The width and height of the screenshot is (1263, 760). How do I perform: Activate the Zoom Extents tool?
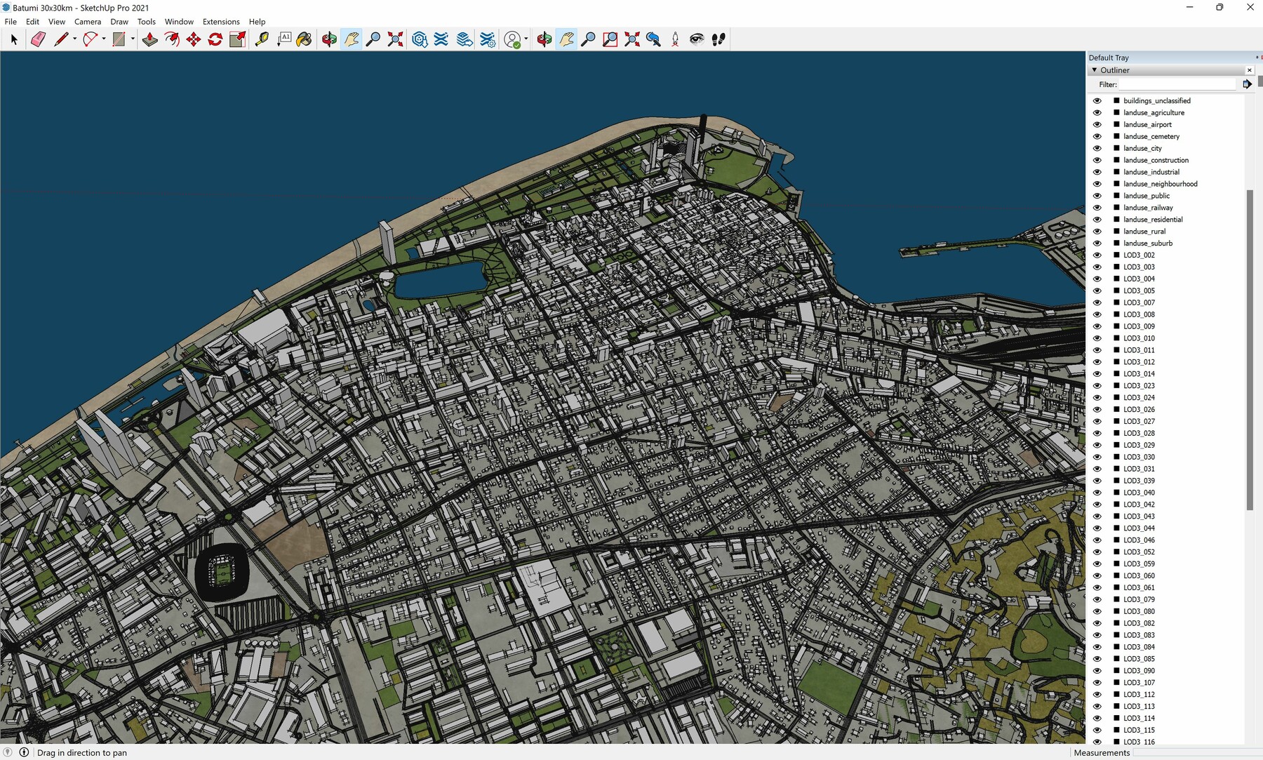pyautogui.click(x=395, y=39)
